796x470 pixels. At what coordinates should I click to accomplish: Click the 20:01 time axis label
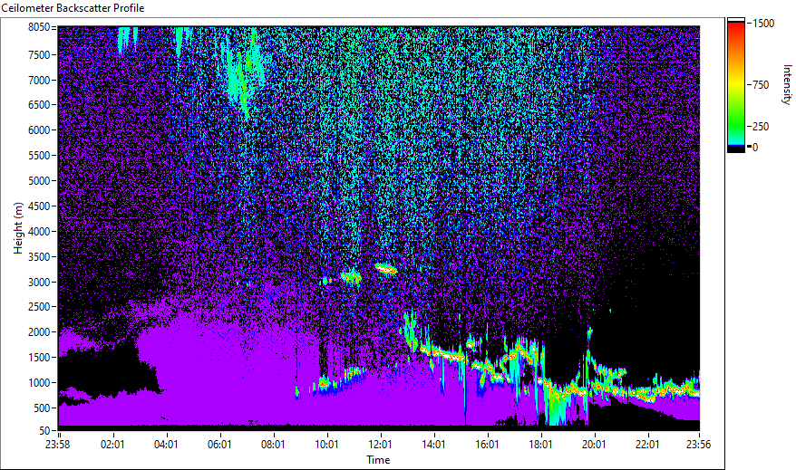tap(594, 445)
